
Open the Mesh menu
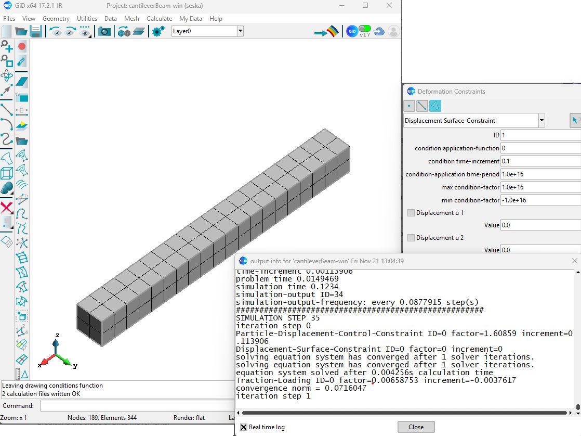click(x=131, y=19)
